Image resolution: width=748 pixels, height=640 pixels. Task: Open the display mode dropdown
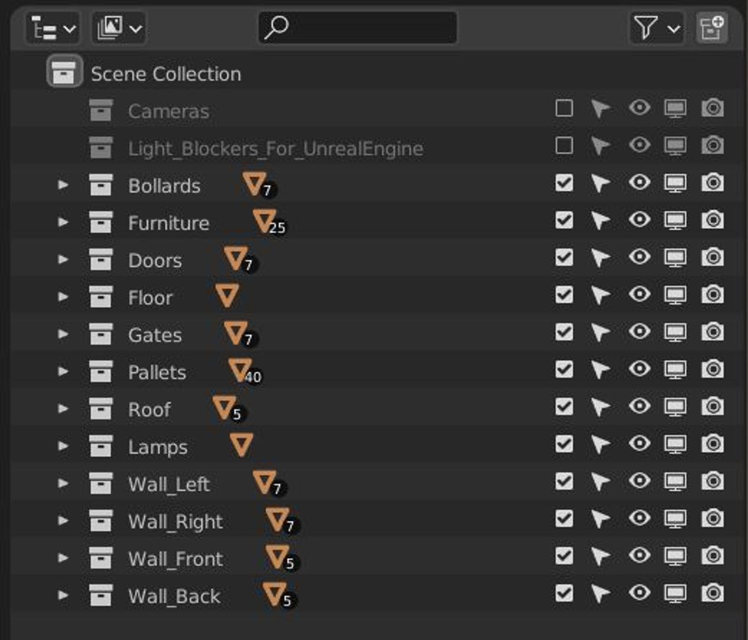tap(119, 28)
